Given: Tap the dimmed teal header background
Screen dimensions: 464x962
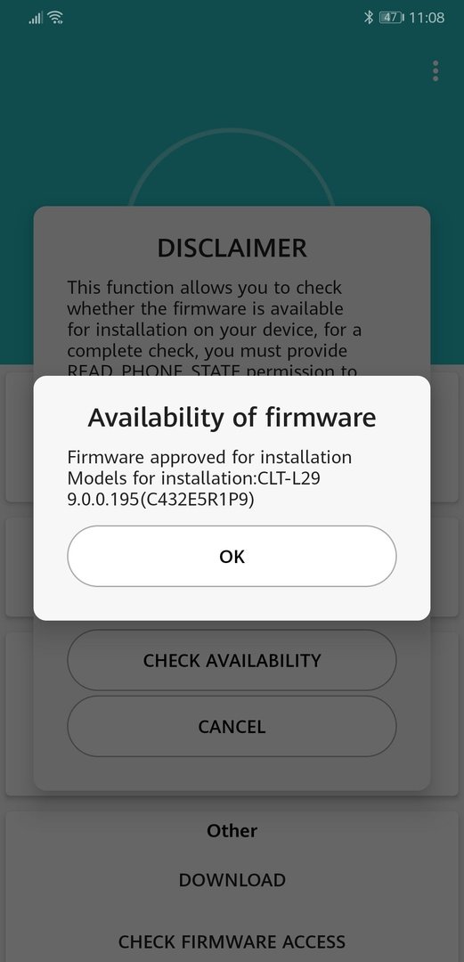Looking at the screenshot, I should coord(232,110).
